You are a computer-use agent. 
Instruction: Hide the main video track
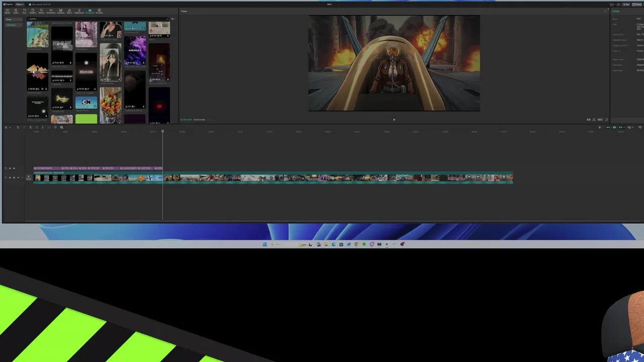tap(14, 177)
